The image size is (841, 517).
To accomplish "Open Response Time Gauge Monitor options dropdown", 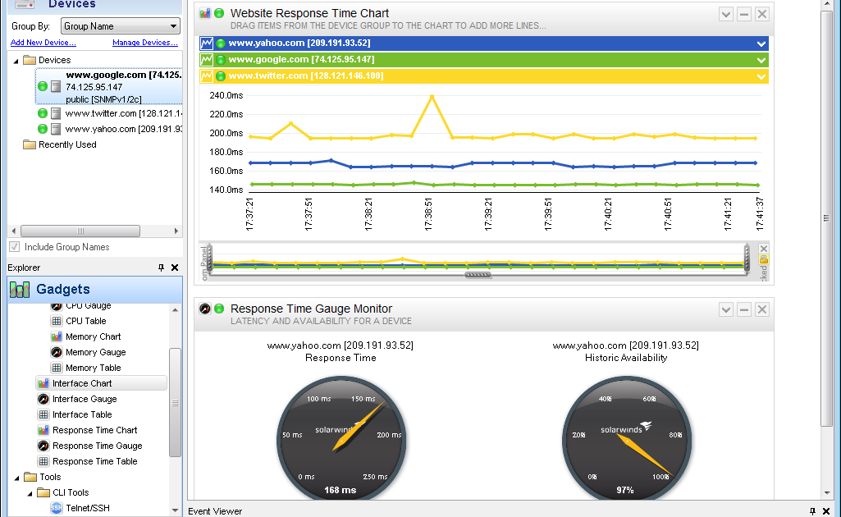I will click(x=725, y=310).
